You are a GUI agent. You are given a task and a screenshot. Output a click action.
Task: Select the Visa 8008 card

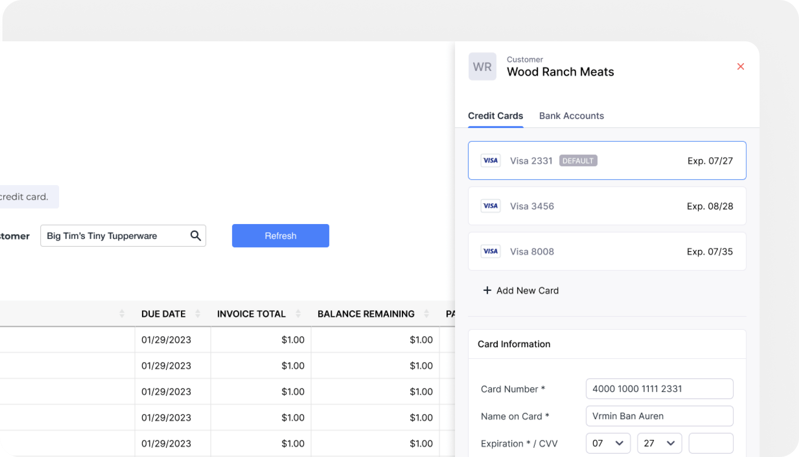pos(607,251)
